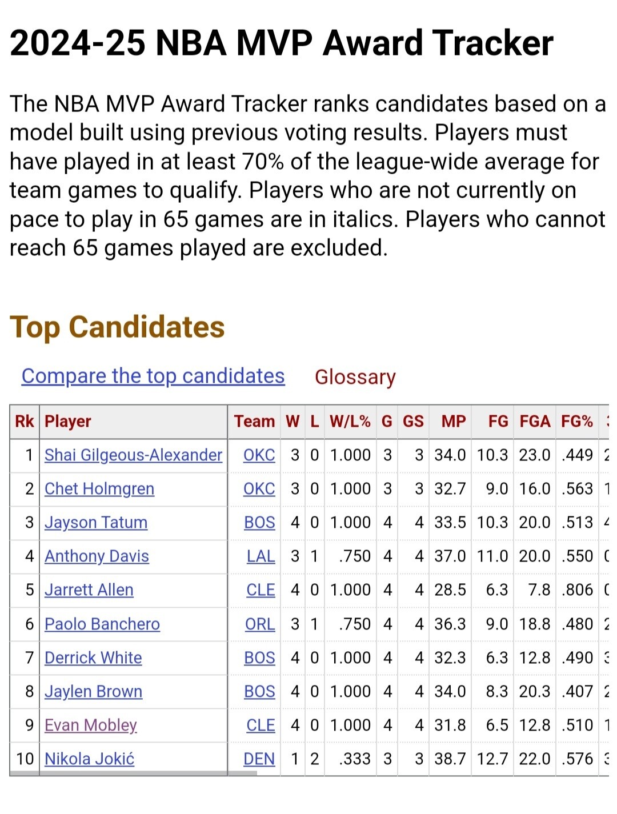The image size is (617, 814).
Task: Open Derrick White player page
Action: point(93,657)
